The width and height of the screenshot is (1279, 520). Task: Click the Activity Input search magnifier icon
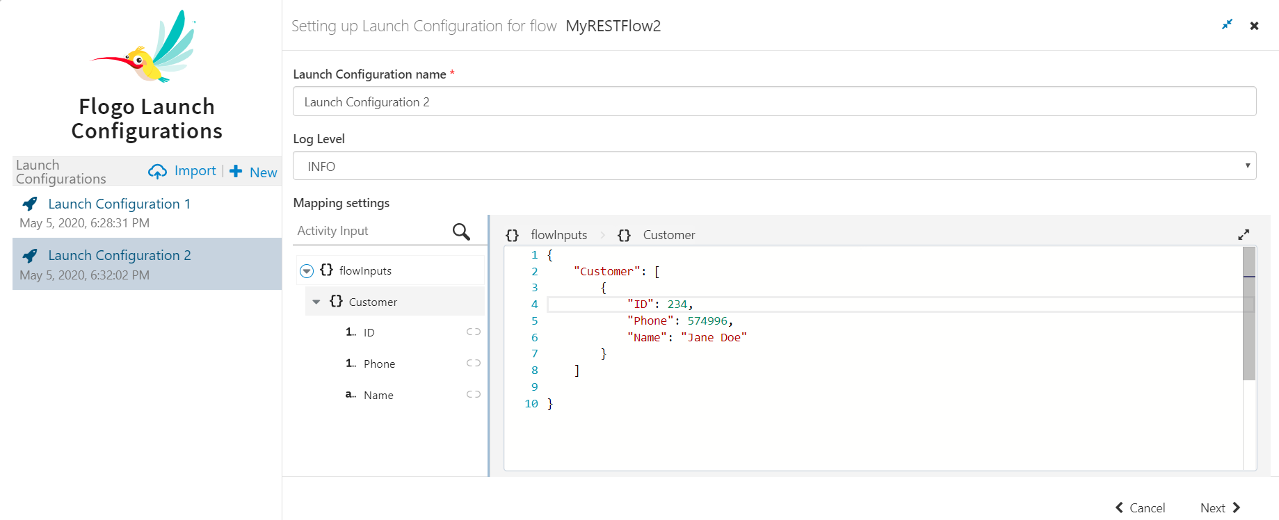pyautogui.click(x=461, y=231)
